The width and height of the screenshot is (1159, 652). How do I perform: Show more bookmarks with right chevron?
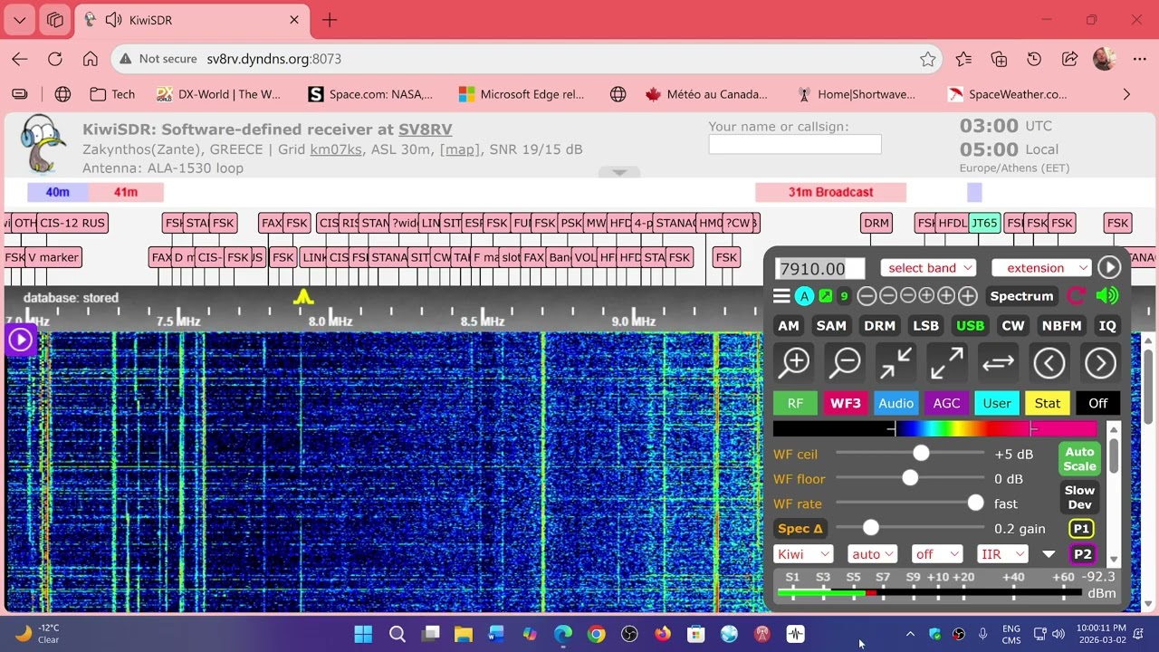(x=1126, y=94)
